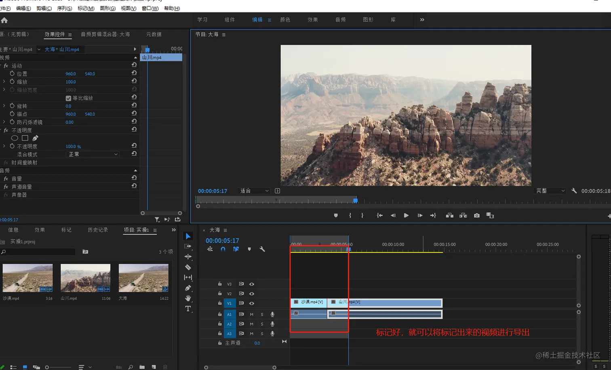Click the 山川.mp4 thumbnail in project panel
611x370 pixels.
[x=85, y=278]
